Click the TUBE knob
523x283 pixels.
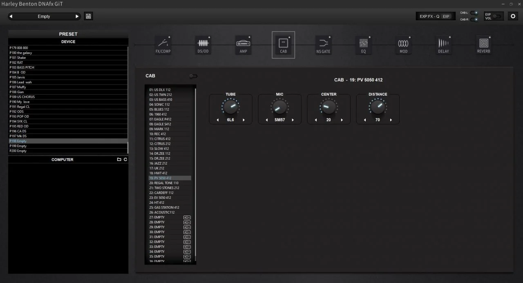tap(231, 107)
